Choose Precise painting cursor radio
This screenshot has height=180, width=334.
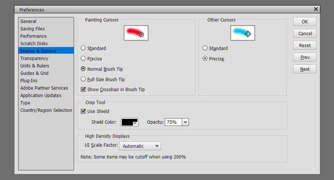pyautogui.click(x=83, y=59)
